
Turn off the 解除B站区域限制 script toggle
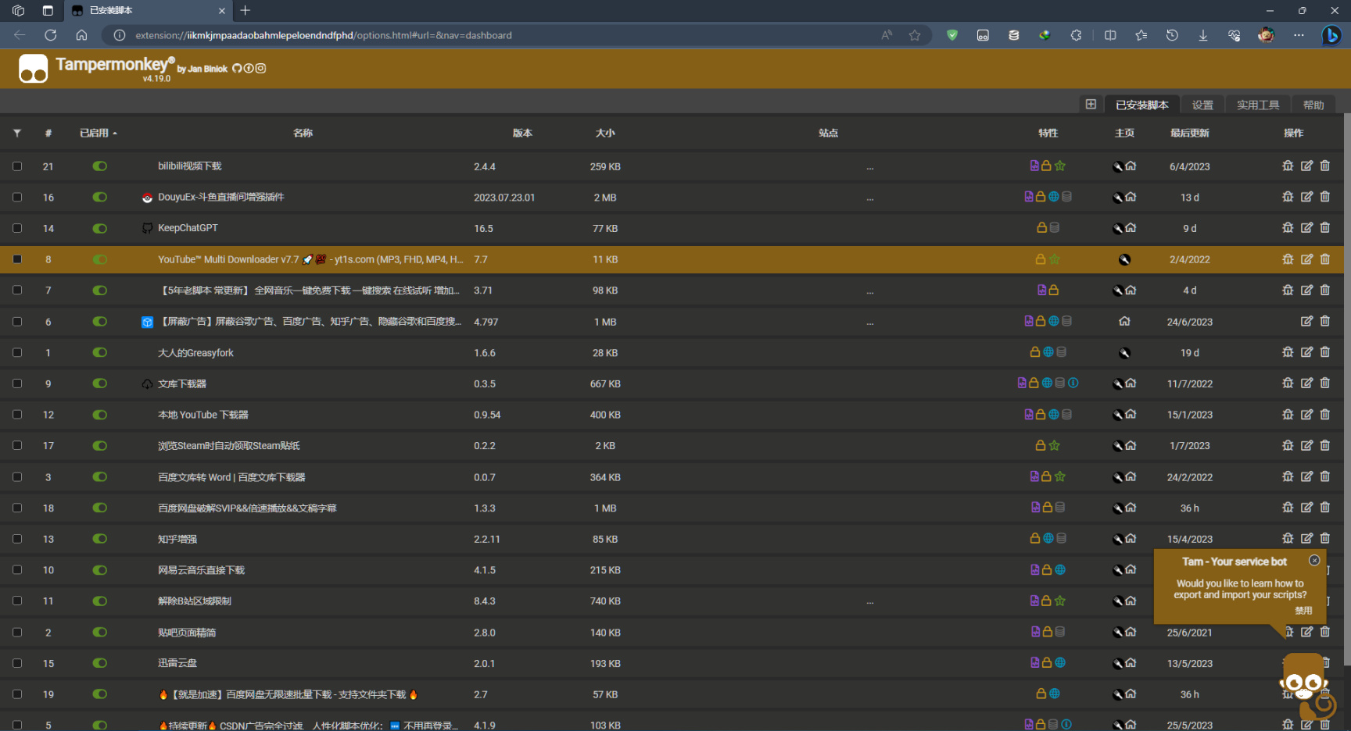(99, 601)
